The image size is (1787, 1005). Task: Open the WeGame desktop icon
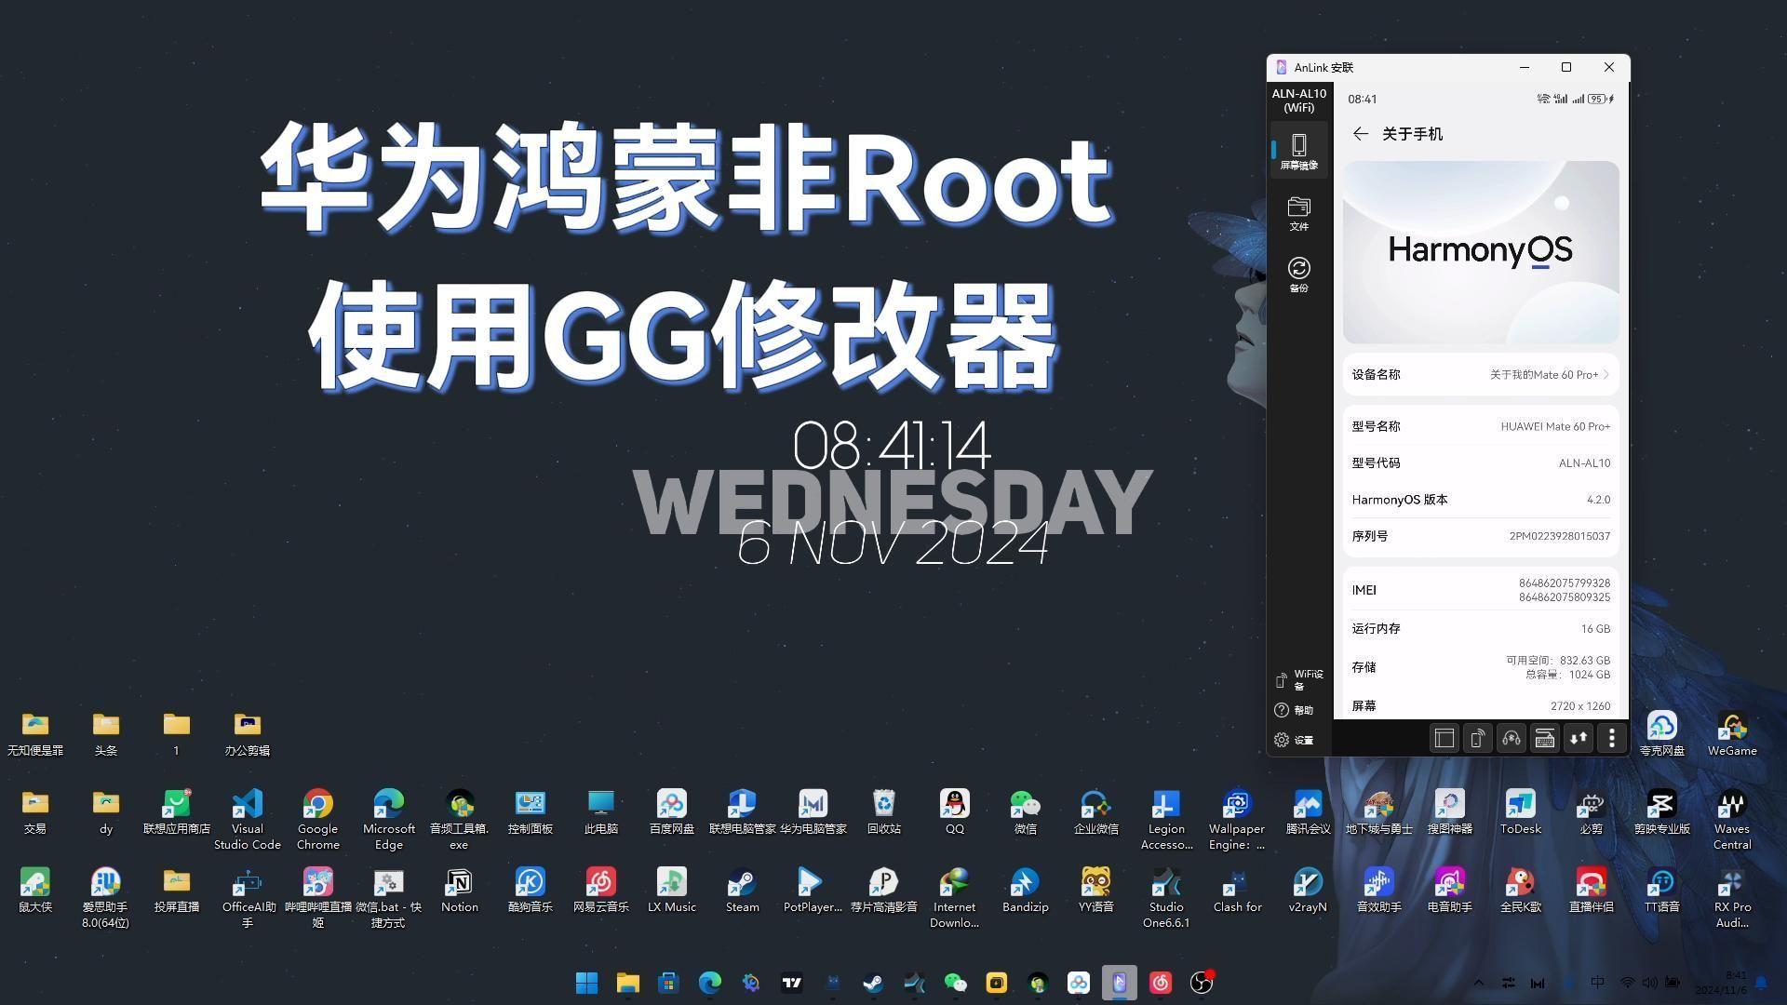[1732, 733]
